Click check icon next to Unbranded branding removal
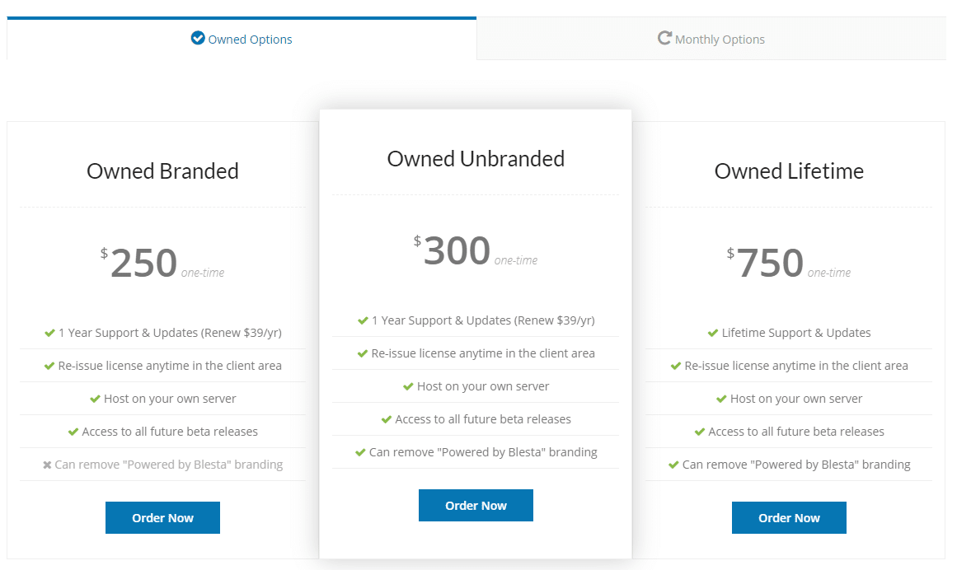 pos(360,452)
